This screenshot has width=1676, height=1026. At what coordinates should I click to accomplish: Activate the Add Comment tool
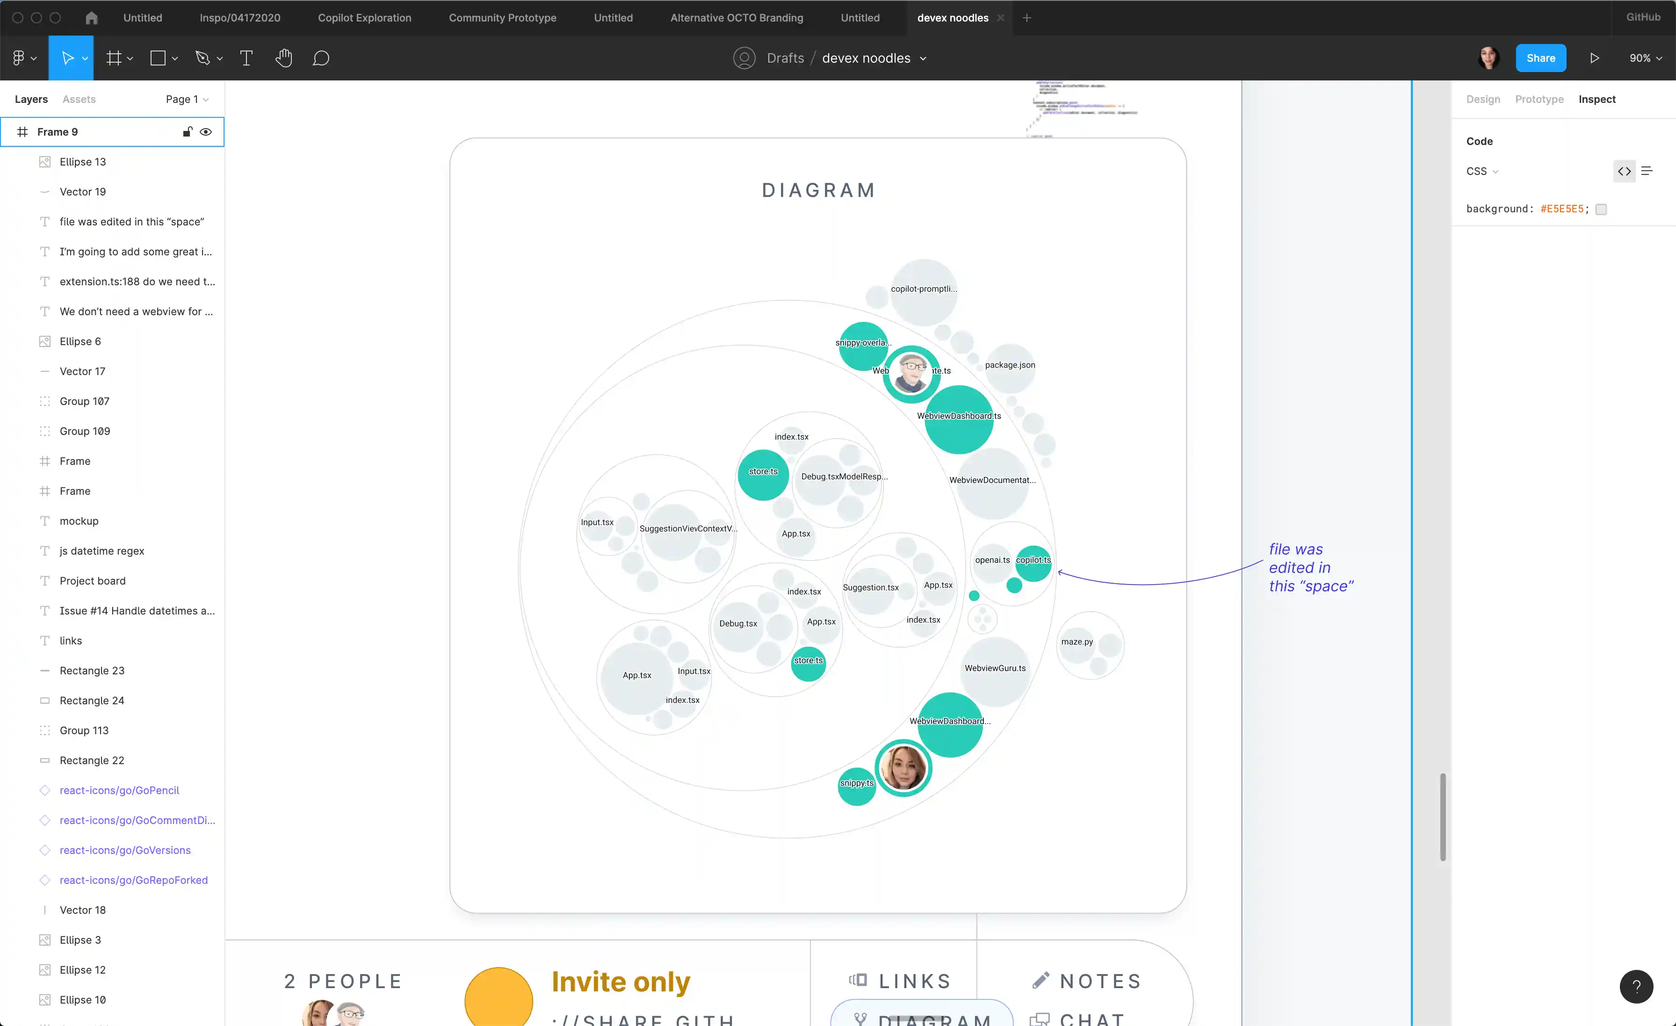tap(320, 58)
